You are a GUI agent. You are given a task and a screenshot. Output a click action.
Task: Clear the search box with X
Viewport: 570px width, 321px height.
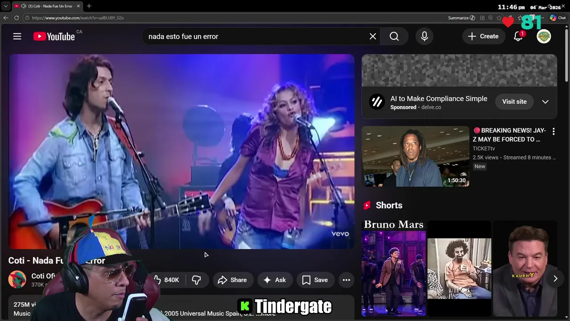click(x=373, y=37)
